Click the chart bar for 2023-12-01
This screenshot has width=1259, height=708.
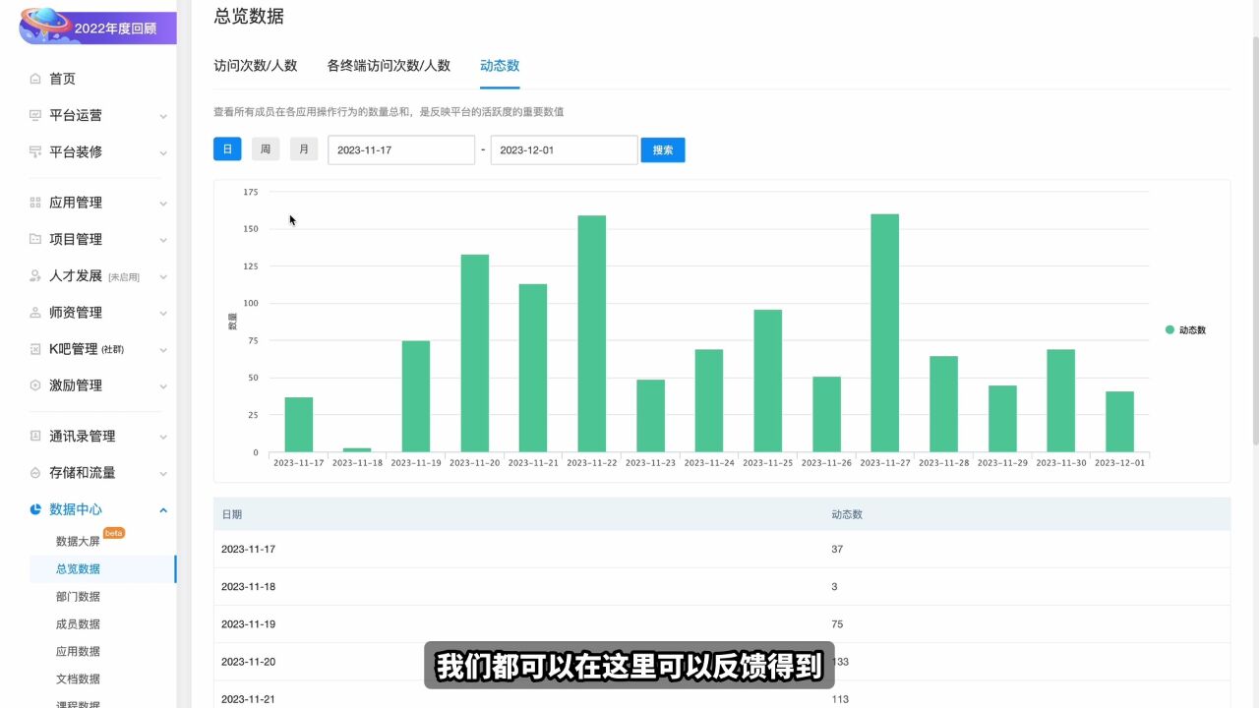1119,422
